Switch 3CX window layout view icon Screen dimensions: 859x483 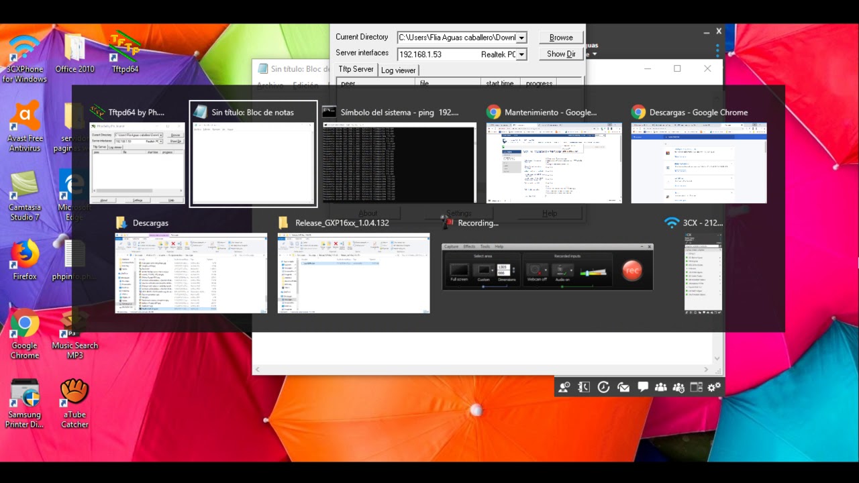(x=697, y=387)
